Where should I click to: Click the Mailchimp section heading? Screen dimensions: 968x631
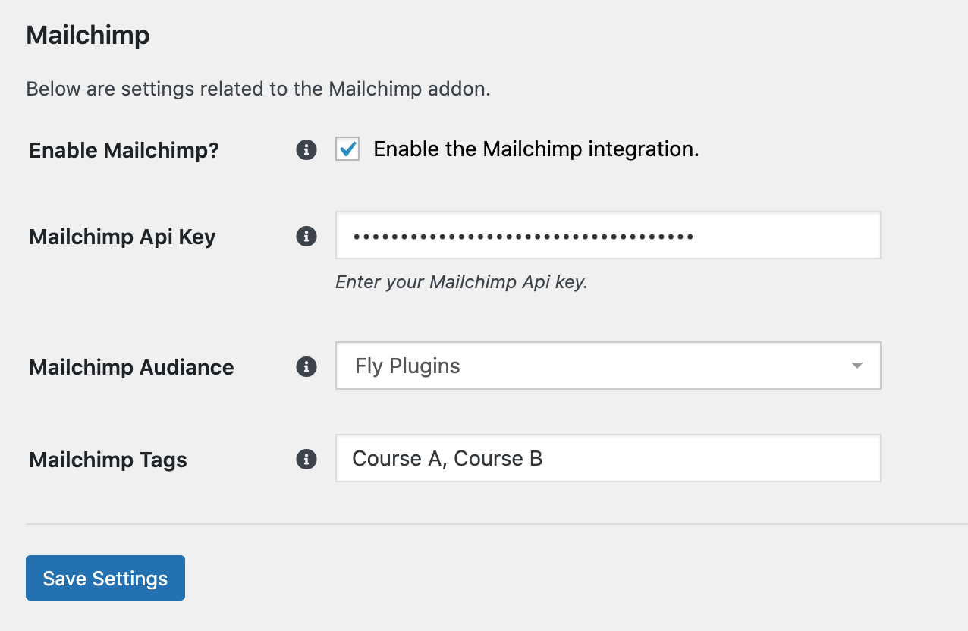click(x=87, y=36)
